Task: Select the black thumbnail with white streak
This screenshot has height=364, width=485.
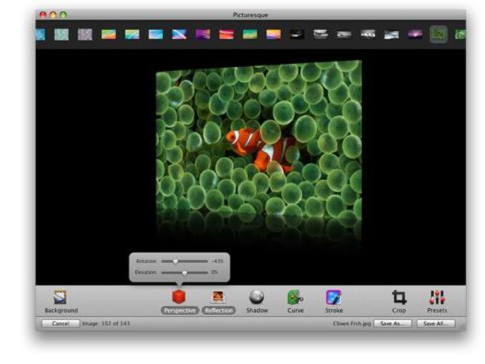Action: (x=297, y=35)
